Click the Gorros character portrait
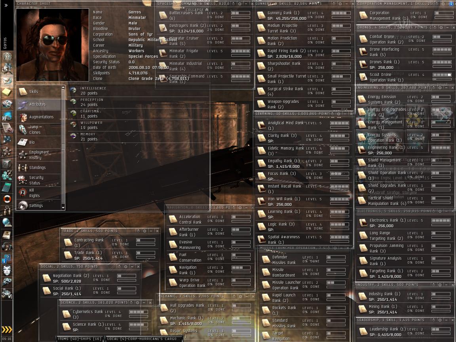This screenshot has width=456, height=342. pos(52,45)
